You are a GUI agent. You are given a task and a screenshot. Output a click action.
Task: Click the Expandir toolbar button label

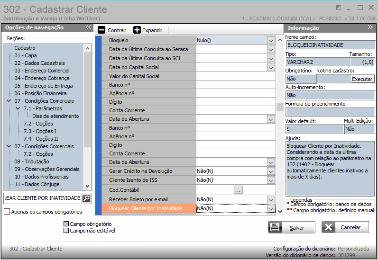point(152,30)
